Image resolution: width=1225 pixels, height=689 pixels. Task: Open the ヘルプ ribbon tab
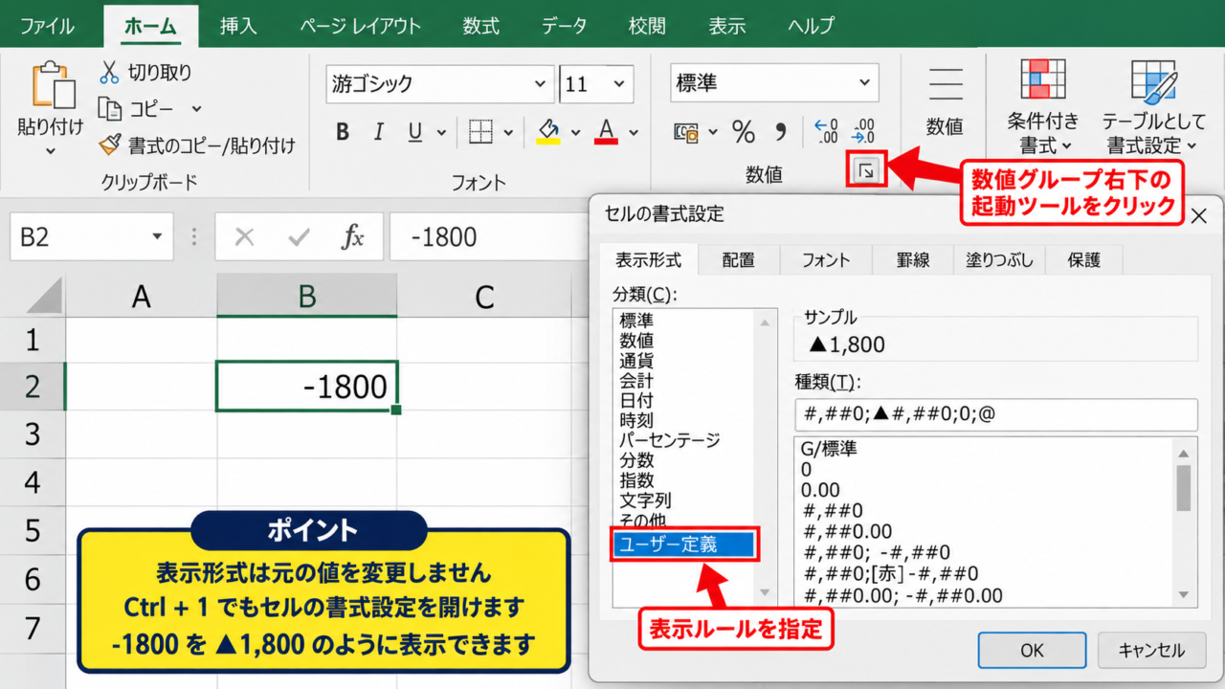tap(811, 26)
